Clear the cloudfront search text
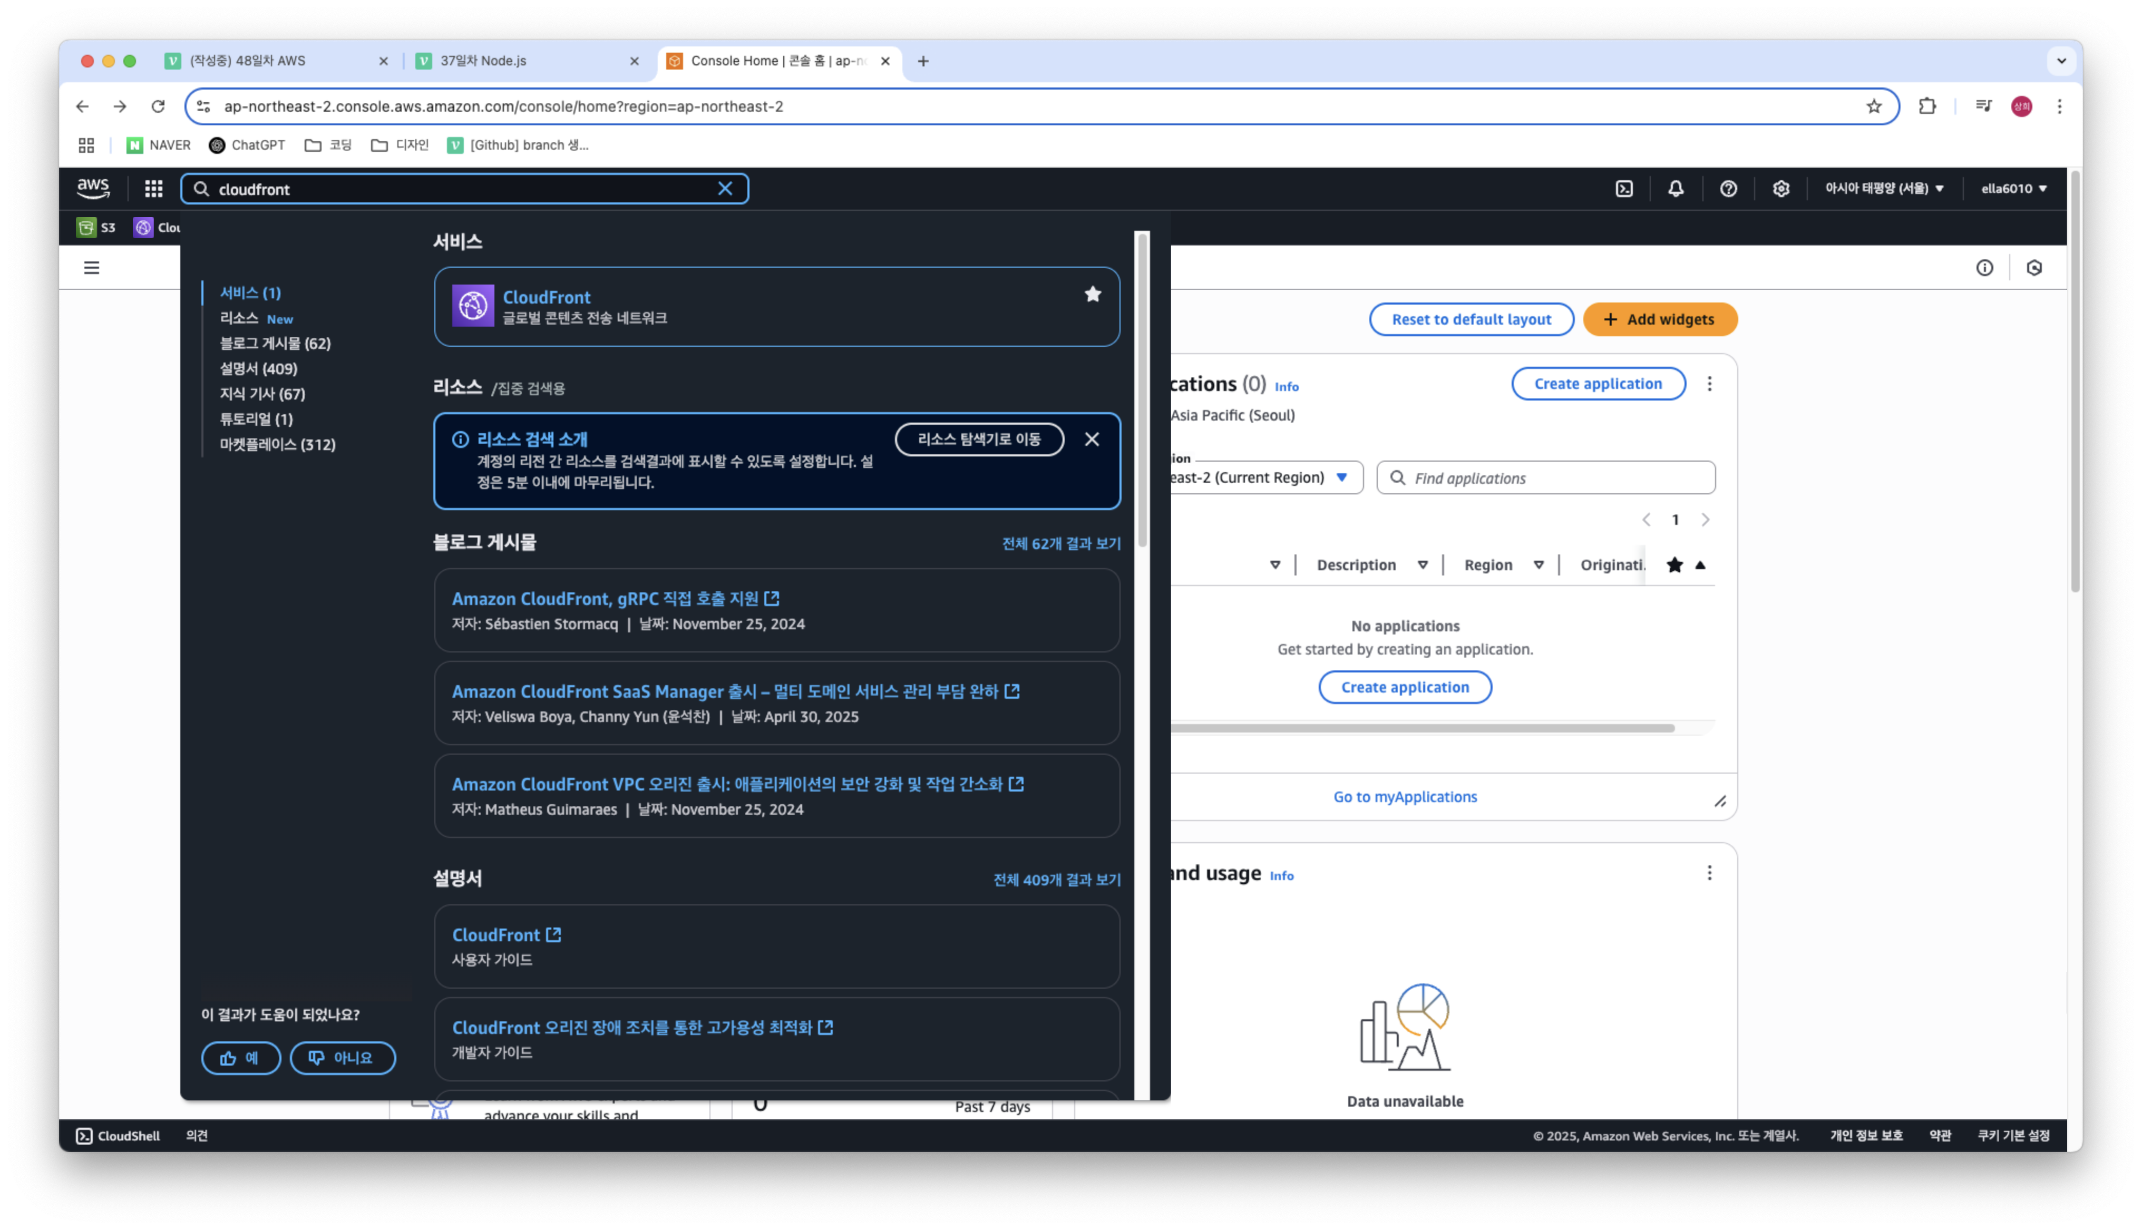The width and height of the screenshot is (2142, 1230). tap(725, 188)
